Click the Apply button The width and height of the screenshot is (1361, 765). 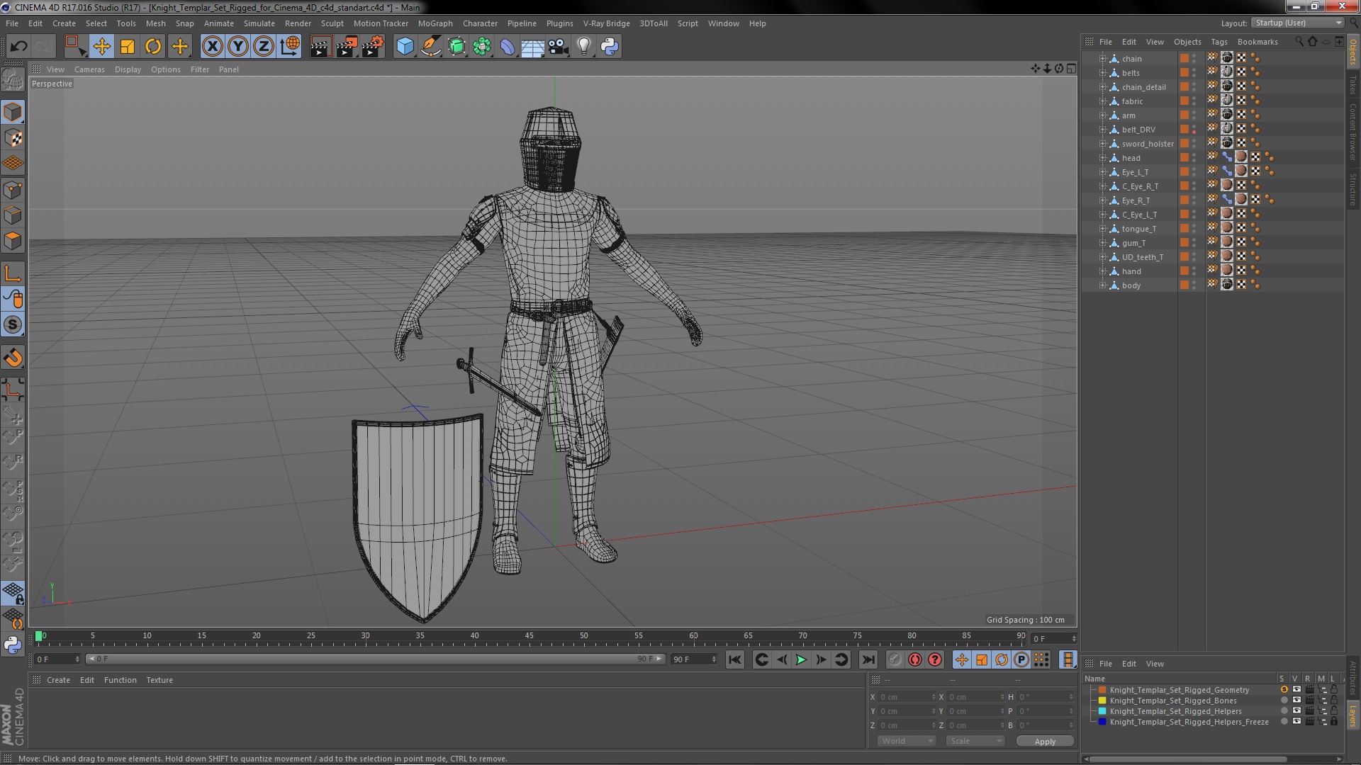click(x=1044, y=741)
